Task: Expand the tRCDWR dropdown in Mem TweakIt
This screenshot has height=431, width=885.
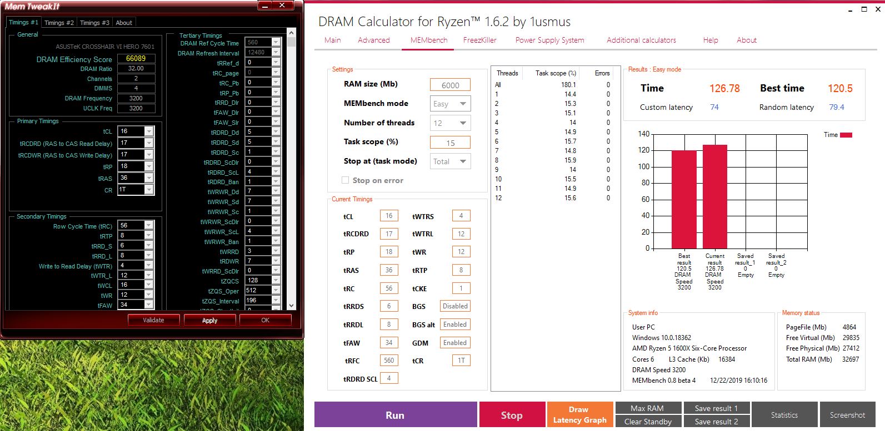Action: click(149, 155)
